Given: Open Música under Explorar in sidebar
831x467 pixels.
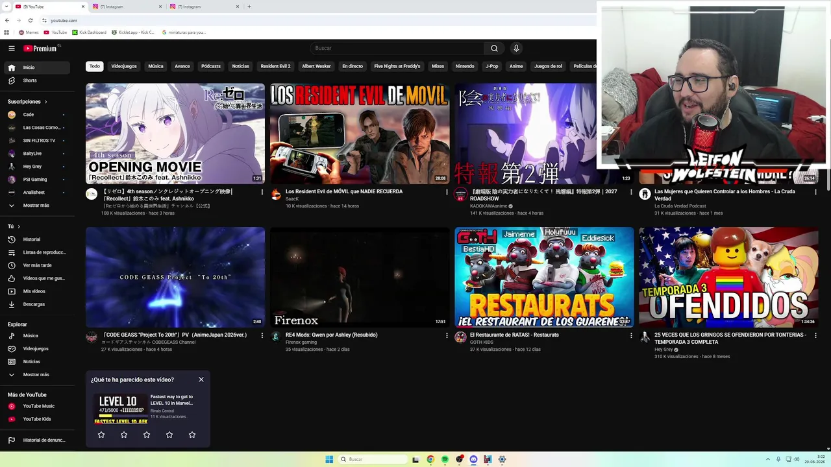Looking at the screenshot, I should [36, 336].
